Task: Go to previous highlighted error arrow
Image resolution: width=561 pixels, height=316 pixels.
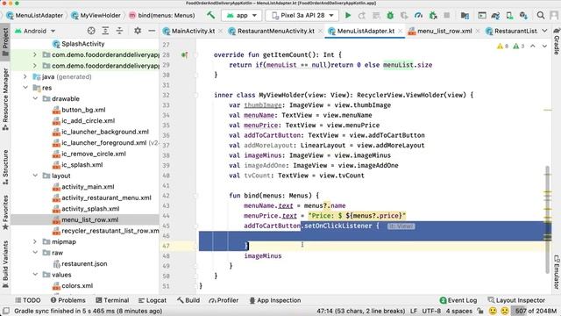Action: tap(533, 47)
